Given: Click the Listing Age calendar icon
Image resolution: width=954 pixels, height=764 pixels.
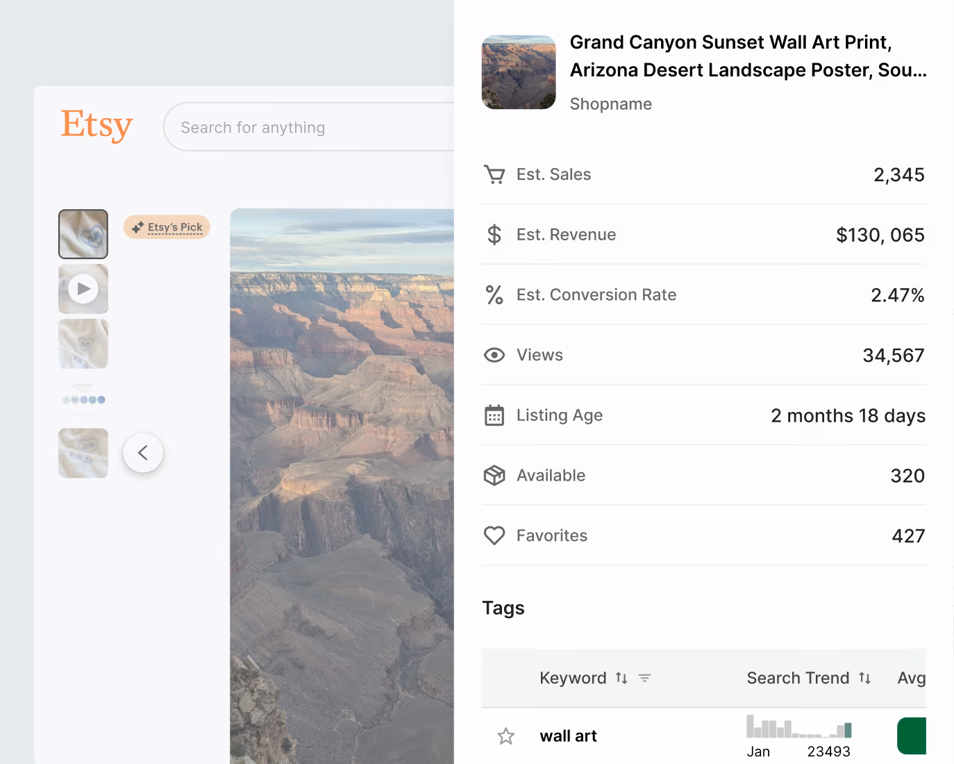Looking at the screenshot, I should tap(494, 415).
